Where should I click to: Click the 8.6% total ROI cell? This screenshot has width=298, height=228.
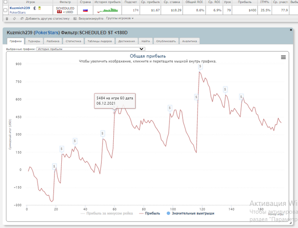click(194, 10)
